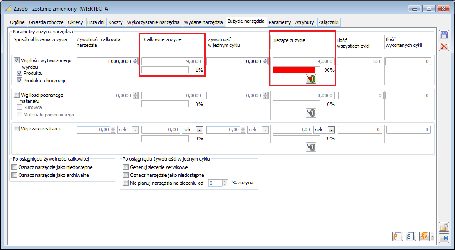Open current usage time unit sek dropdown
Screen dimensions: 455x250
pos(331,130)
